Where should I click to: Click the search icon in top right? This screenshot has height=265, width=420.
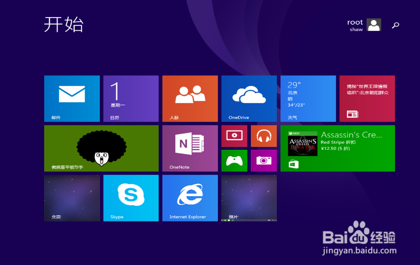click(x=395, y=25)
